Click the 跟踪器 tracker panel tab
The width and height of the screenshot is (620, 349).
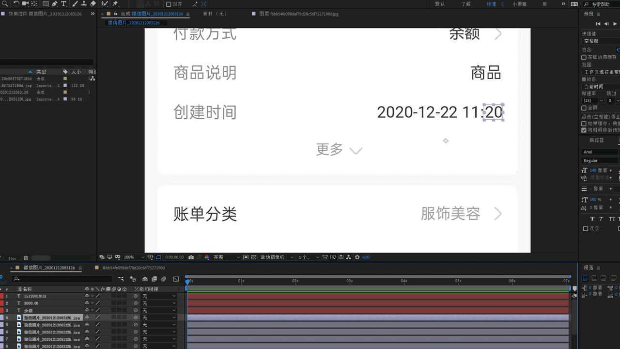pyautogui.click(x=596, y=140)
